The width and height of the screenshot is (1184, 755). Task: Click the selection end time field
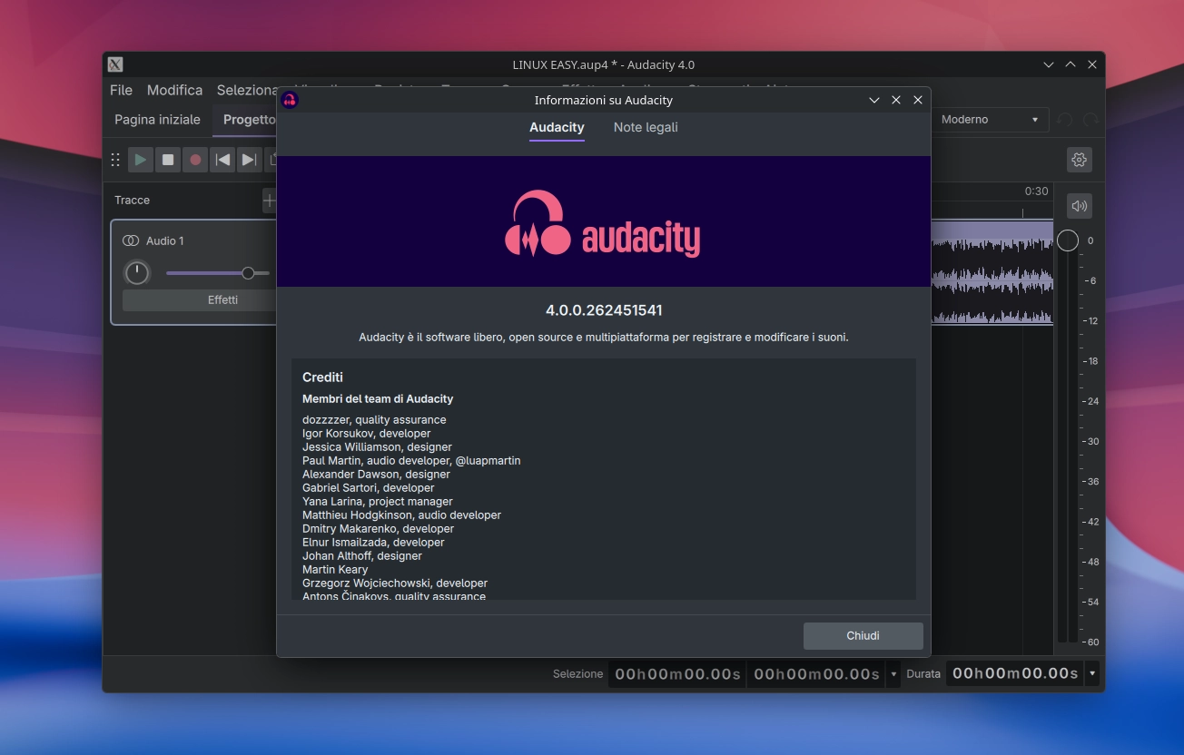816,673
